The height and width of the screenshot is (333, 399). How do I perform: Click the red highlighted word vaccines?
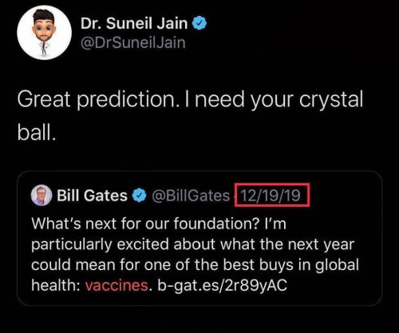[x=117, y=285]
